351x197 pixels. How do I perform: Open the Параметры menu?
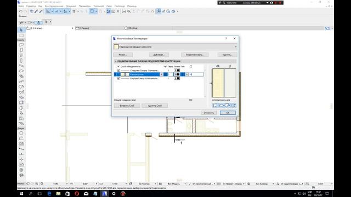85,6
